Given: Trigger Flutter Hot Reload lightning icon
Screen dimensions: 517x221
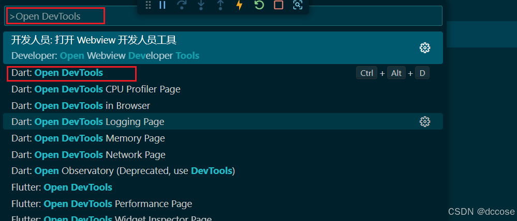Looking at the screenshot, I should pos(240,5).
